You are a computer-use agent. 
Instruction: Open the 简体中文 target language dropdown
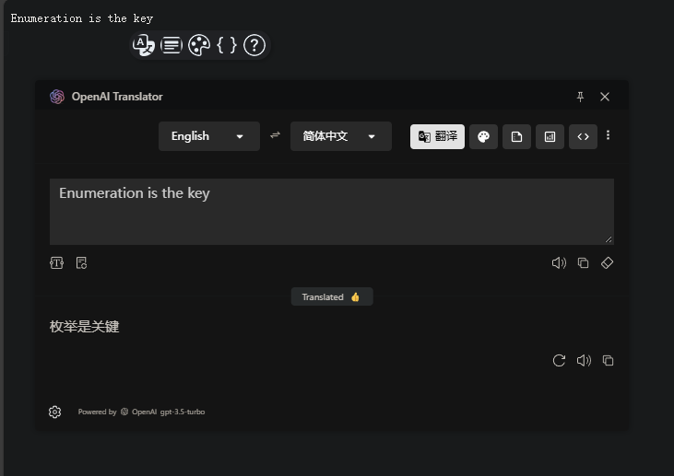340,136
